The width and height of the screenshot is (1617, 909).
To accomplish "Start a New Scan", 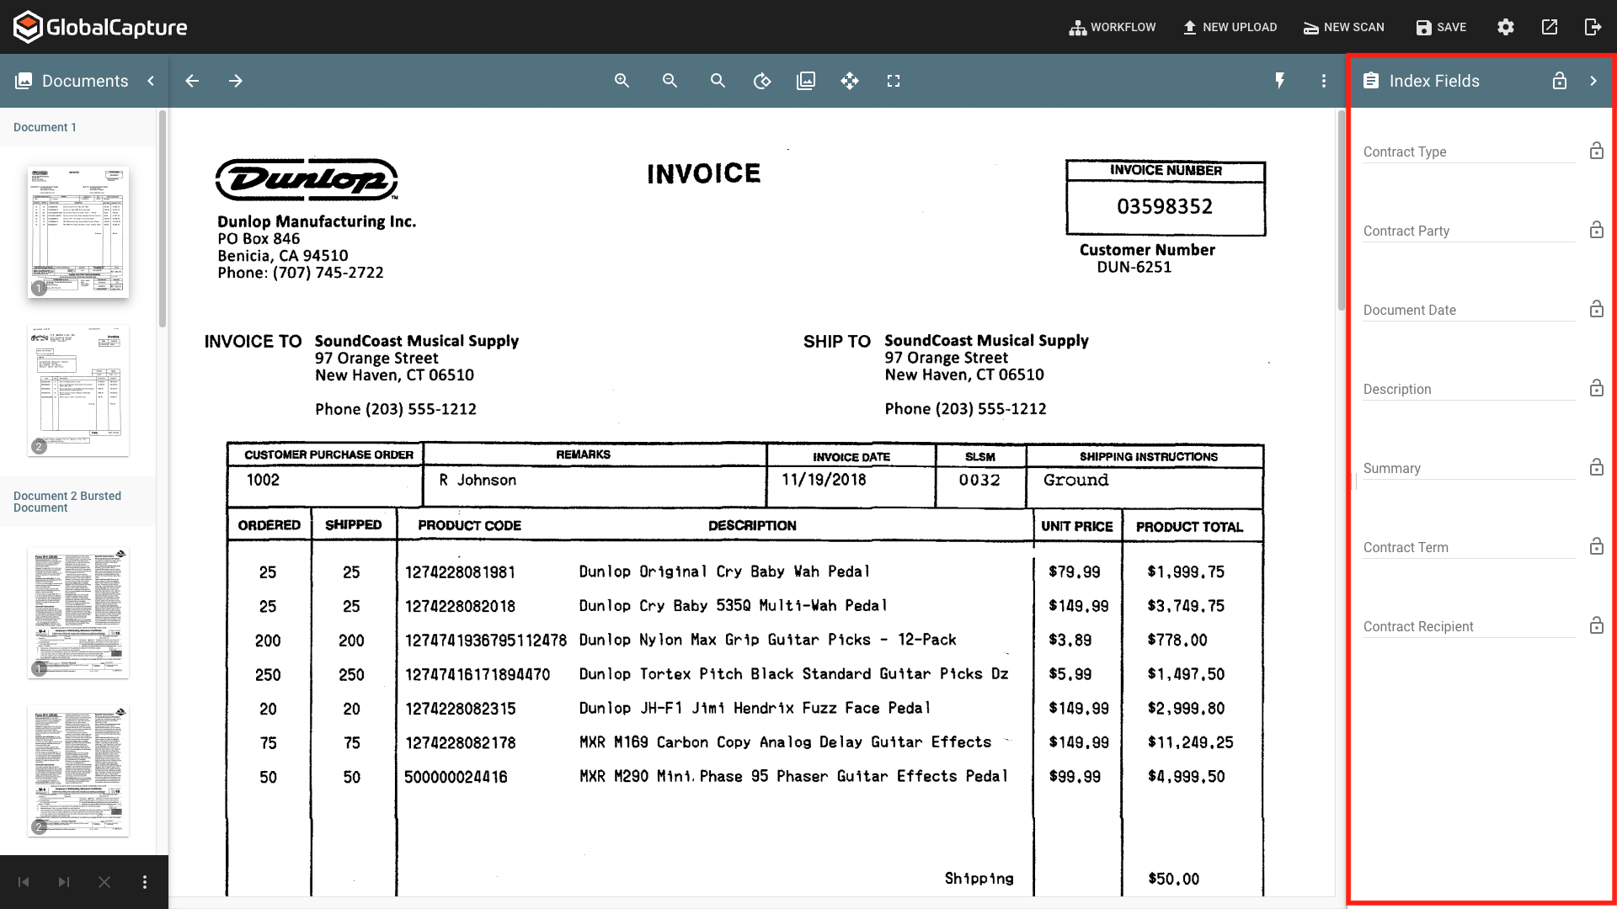I will coord(1344,27).
